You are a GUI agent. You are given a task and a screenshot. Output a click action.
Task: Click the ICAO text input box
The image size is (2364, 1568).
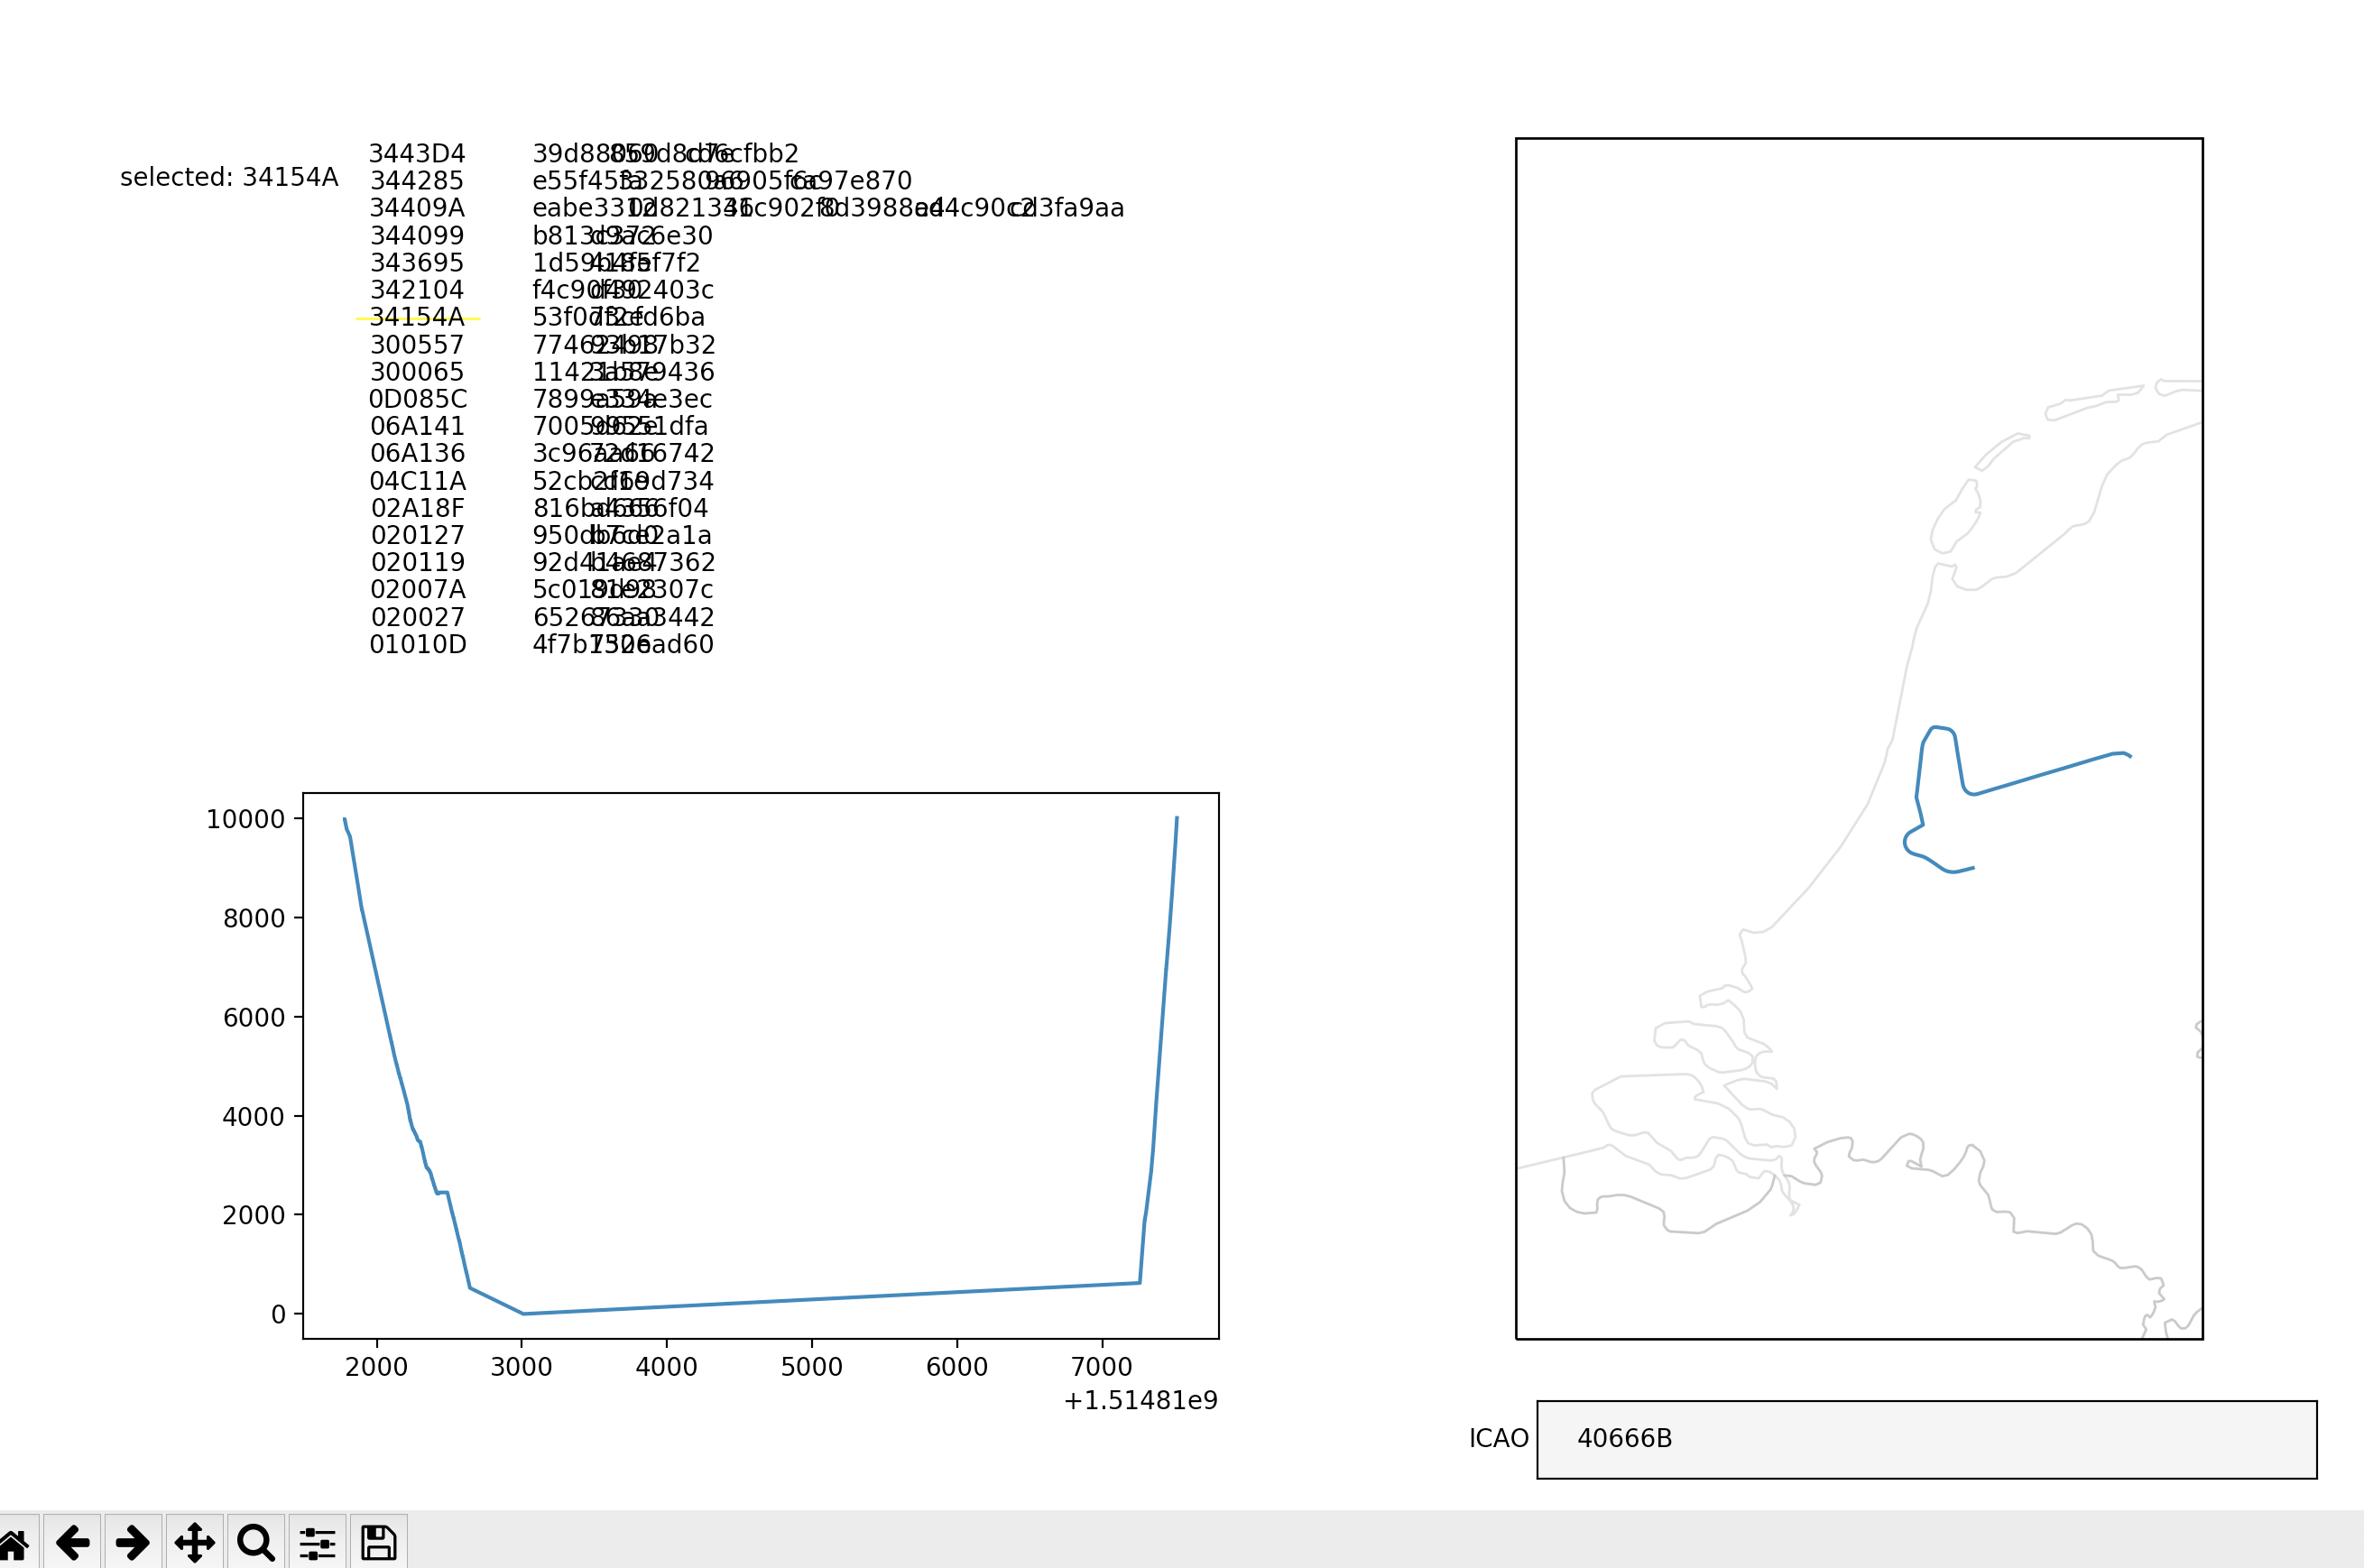tap(1926, 1439)
